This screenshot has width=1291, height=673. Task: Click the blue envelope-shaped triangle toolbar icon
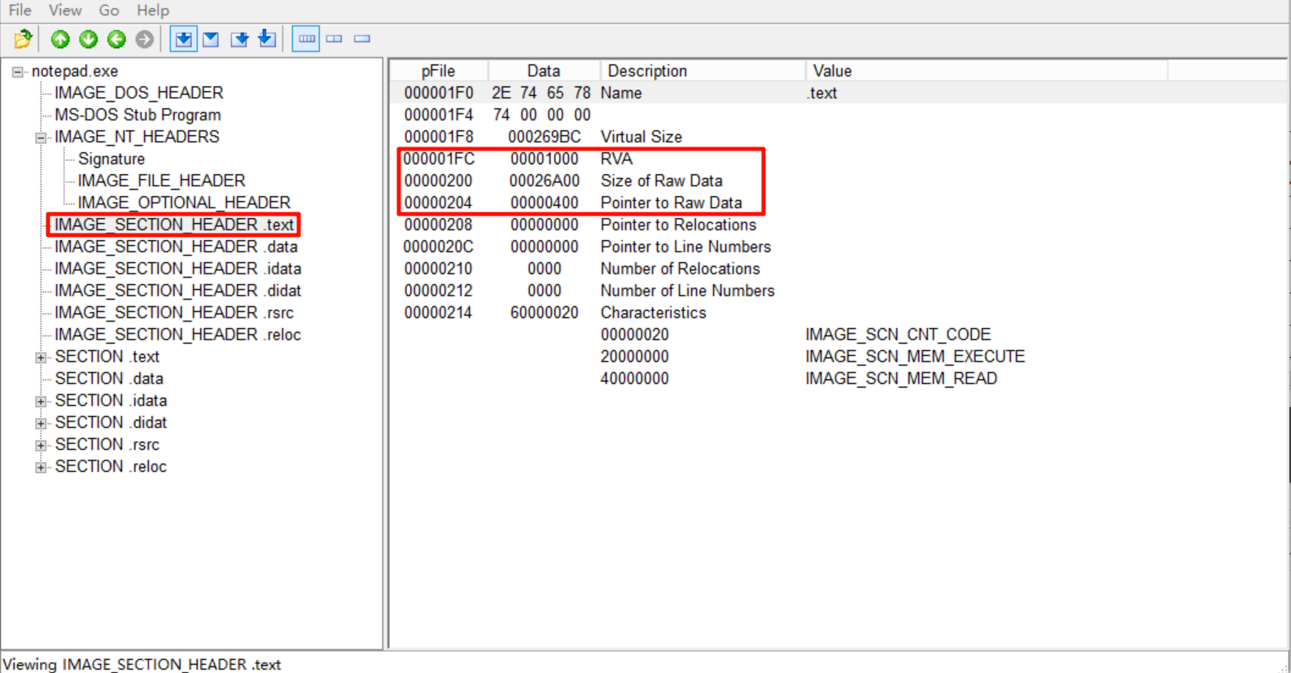(211, 39)
